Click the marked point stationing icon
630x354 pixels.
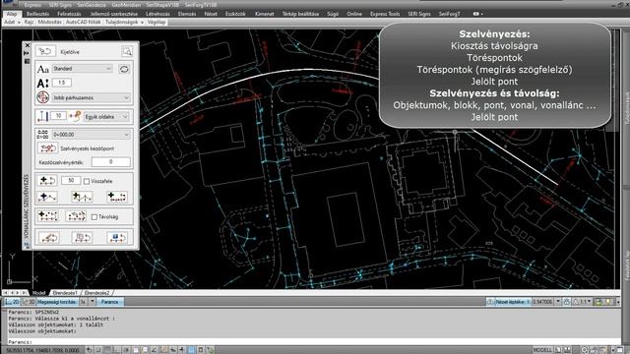(x=117, y=197)
